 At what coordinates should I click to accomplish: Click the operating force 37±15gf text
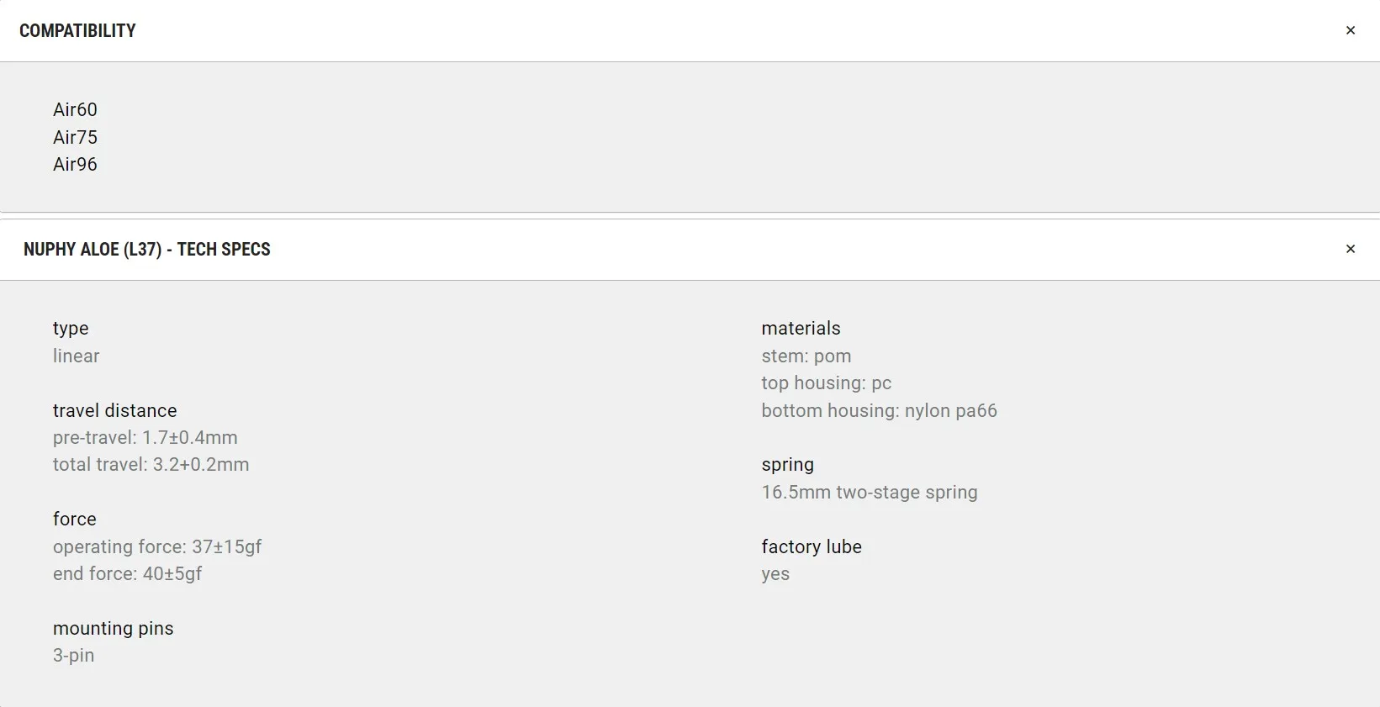click(157, 547)
